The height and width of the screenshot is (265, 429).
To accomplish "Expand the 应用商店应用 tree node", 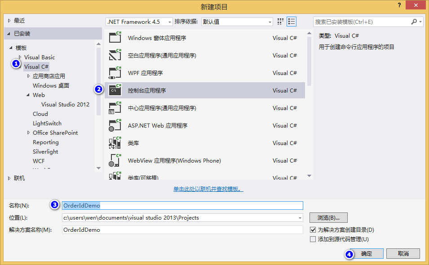I will pyautogui.click(x=28, y=76).
